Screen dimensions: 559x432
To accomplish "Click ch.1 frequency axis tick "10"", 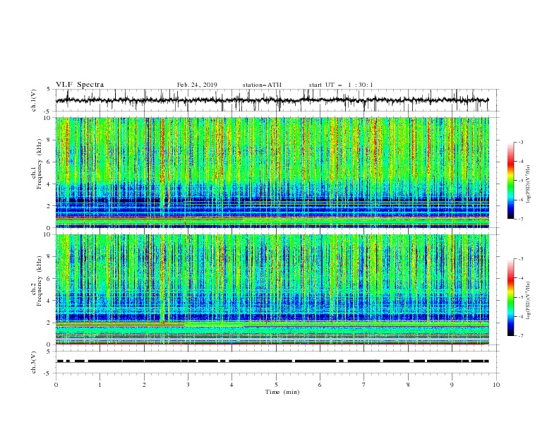I will coord(48,118).
